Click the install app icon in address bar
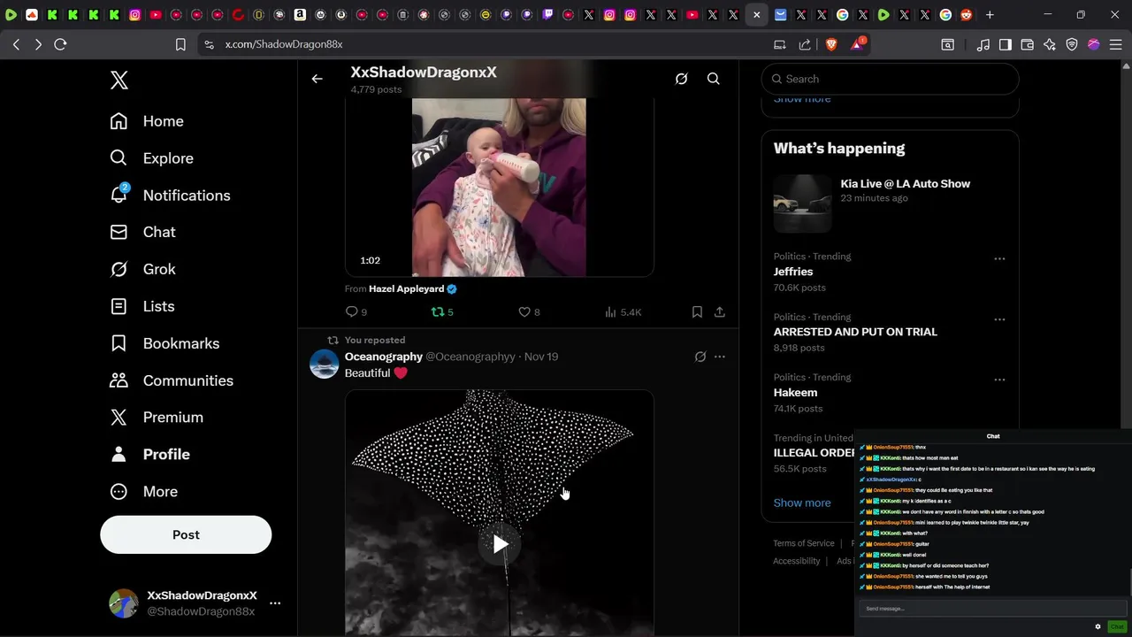Viewport: 1132px width, 637px height. 779,44
